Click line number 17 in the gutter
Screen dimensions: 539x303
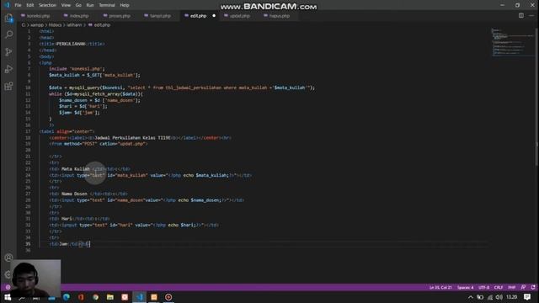tap(28, 131)
